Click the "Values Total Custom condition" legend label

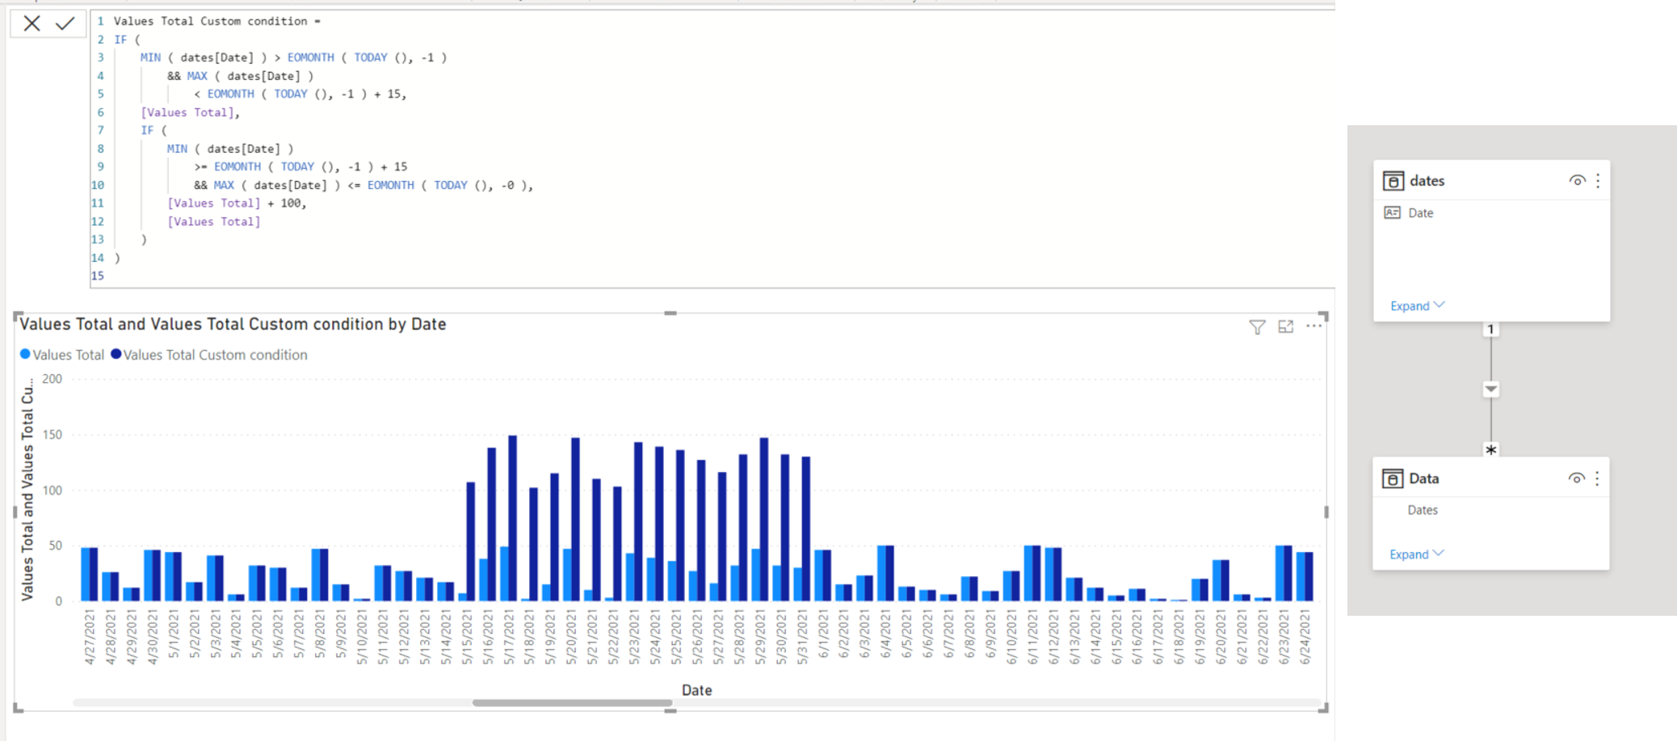[x=216, y=355]
